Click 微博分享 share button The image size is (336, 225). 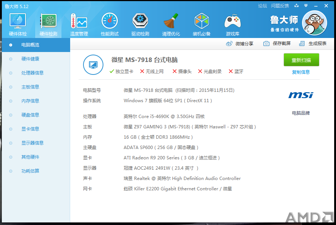point(240,44)
